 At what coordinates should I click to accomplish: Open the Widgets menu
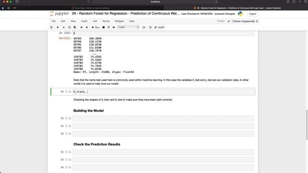click(x=119, y=21)
